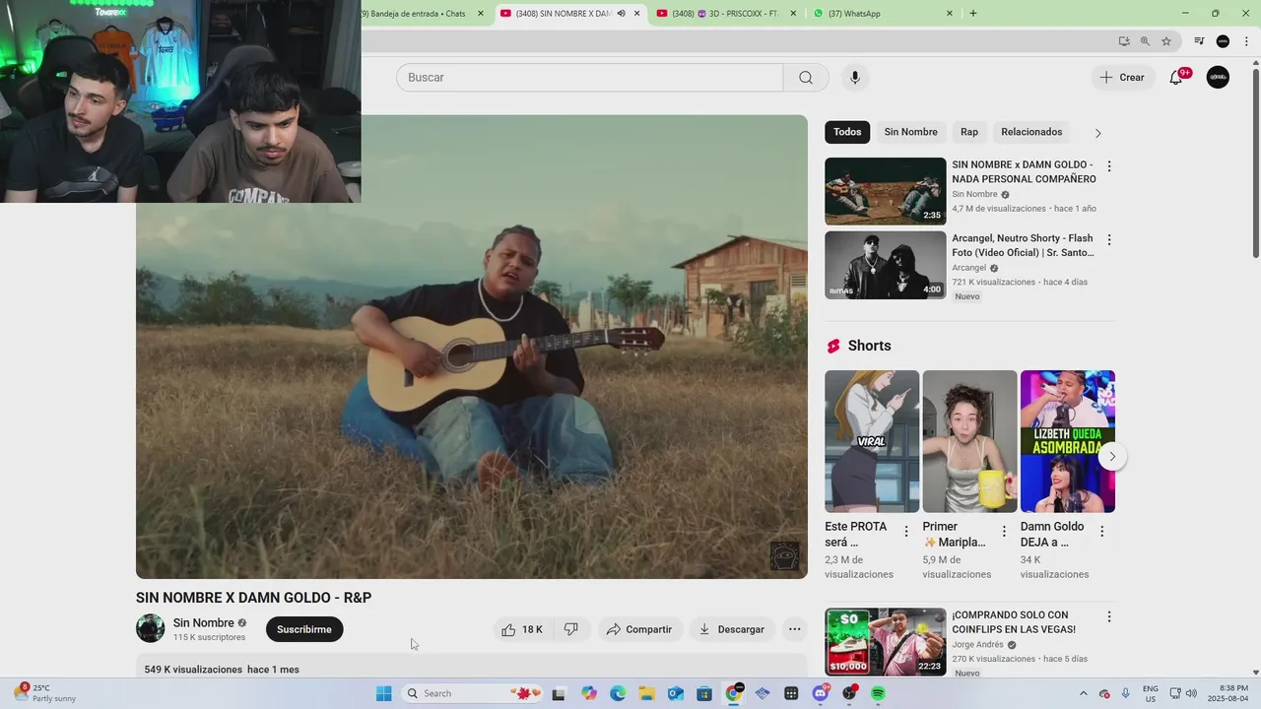This screenshot has height=709, width=1261.
Task: Open the volume control in system tray
Action: [1190, 693]
